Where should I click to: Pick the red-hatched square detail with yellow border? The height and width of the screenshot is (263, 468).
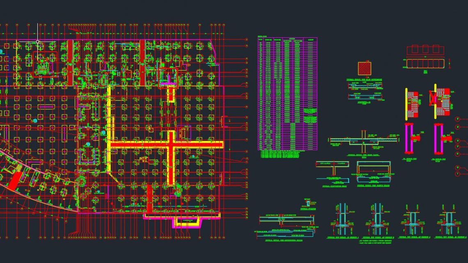pyautogui.click(x=365, y=69)
